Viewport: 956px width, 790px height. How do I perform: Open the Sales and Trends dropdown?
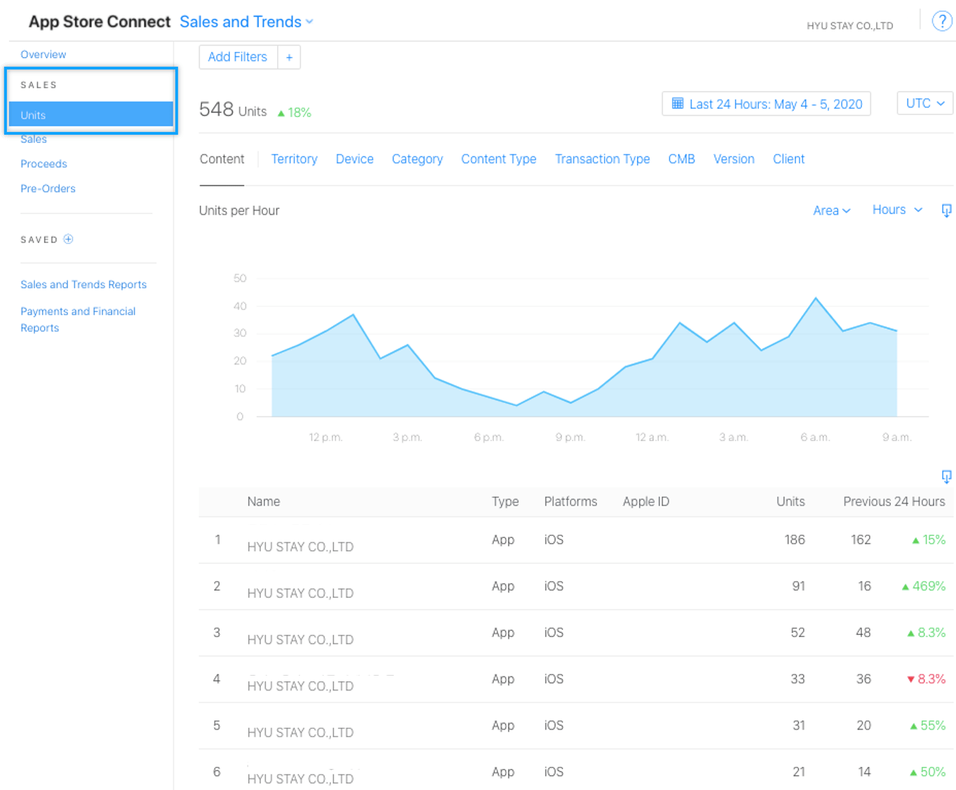[245, 22]
